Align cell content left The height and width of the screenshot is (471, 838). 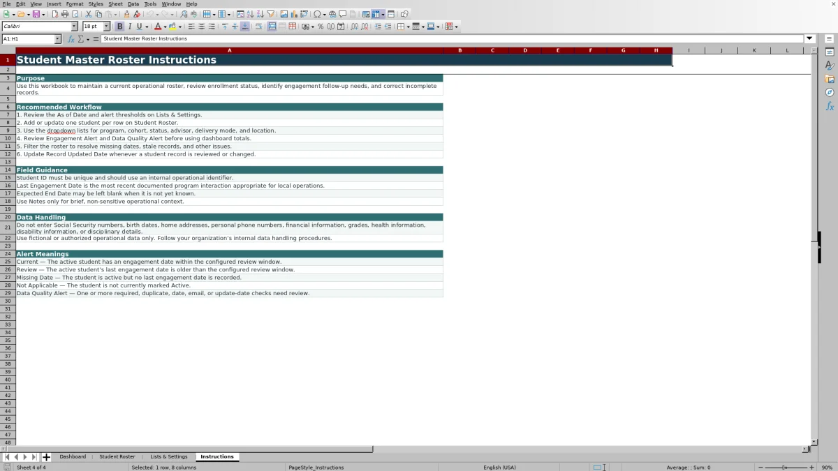[x=191, y=27]
